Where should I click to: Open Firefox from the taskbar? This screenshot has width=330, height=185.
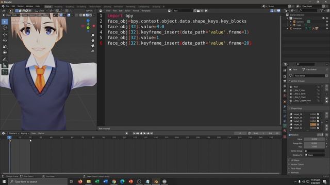click(x=80, y=181)
